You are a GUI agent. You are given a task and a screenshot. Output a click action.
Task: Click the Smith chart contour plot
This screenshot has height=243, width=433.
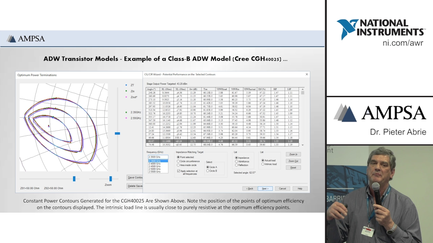64,127
